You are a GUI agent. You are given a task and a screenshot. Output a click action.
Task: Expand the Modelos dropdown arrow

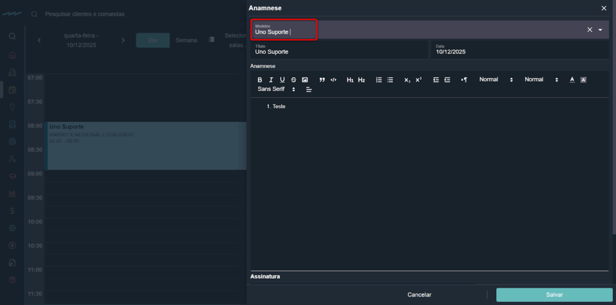600,30
